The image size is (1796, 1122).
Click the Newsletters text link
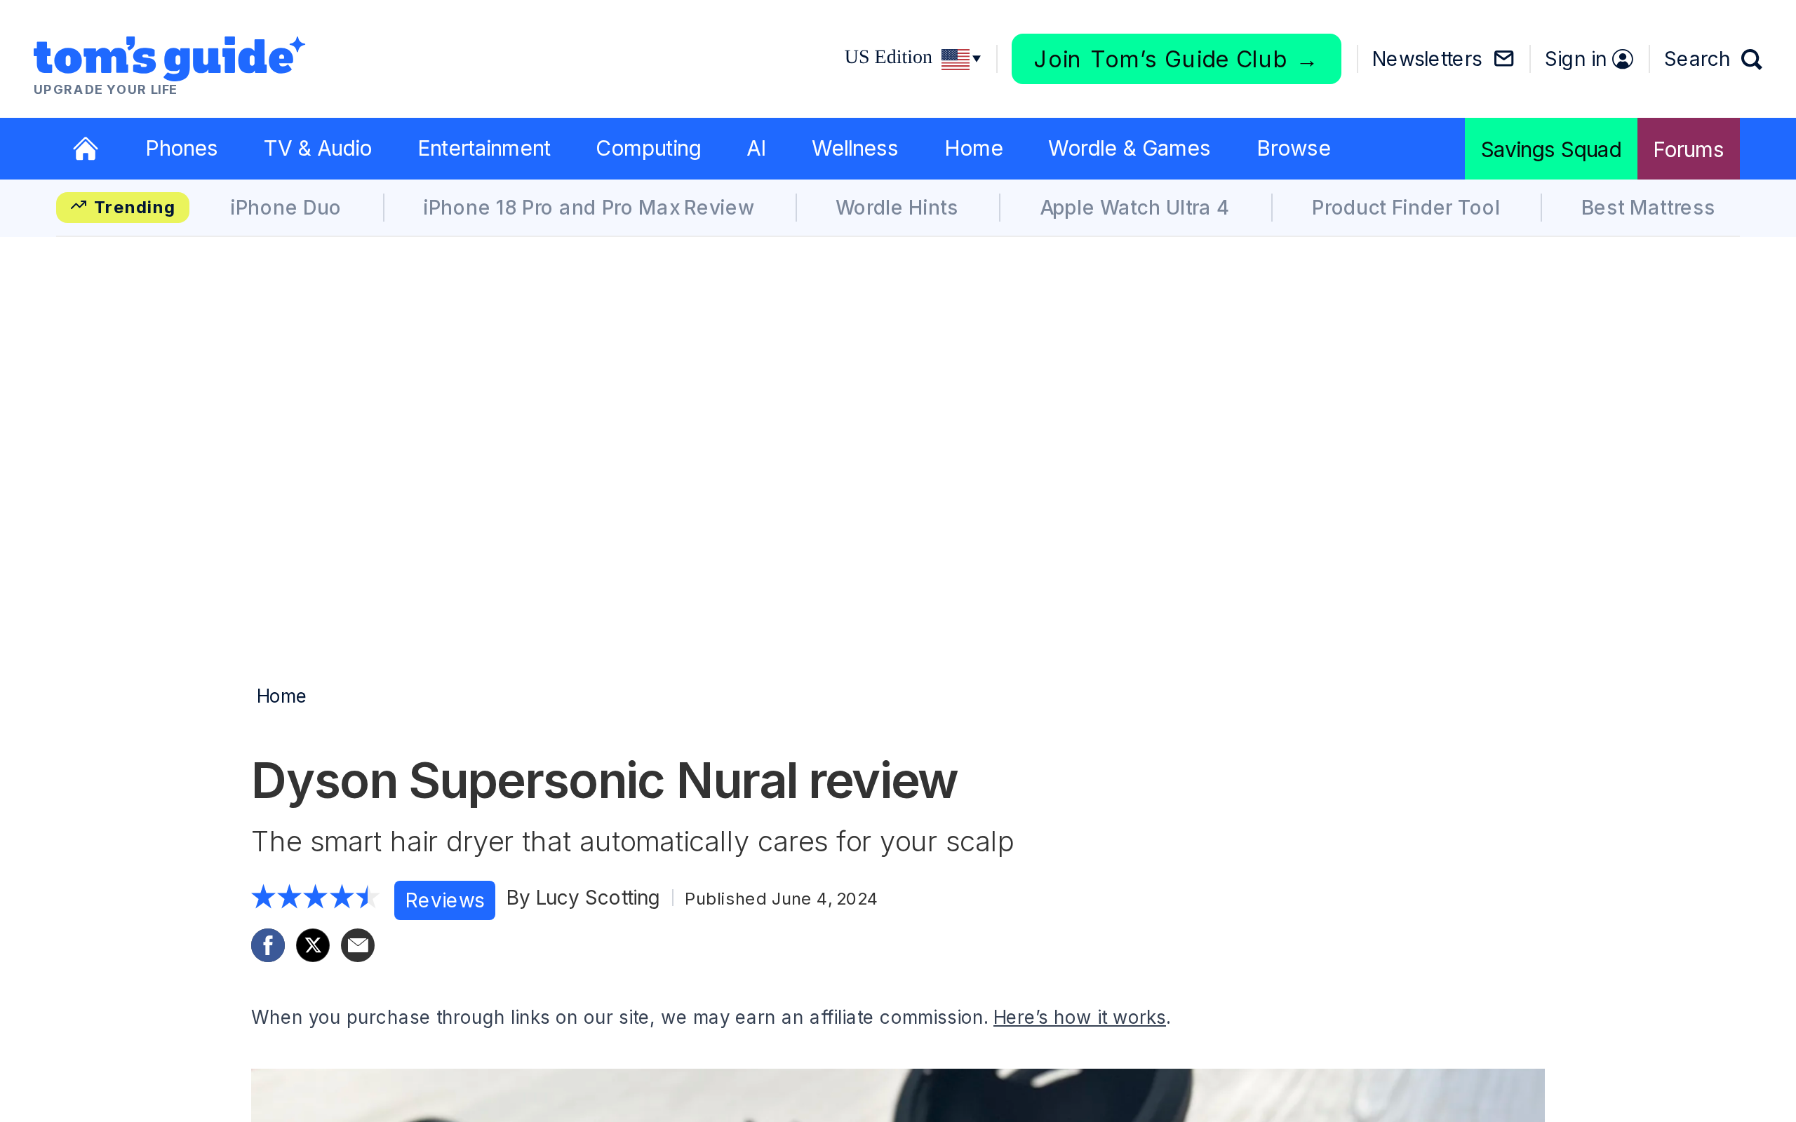click(x=1426, y=59)
